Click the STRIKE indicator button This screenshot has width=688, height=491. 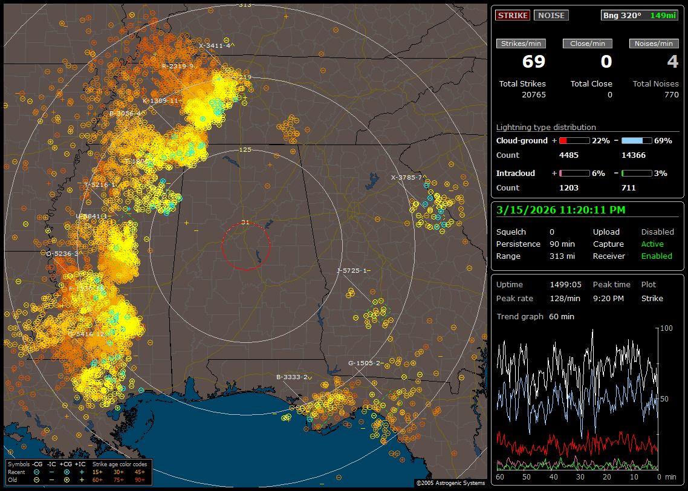pyautogui.click(x=513, y=15)
